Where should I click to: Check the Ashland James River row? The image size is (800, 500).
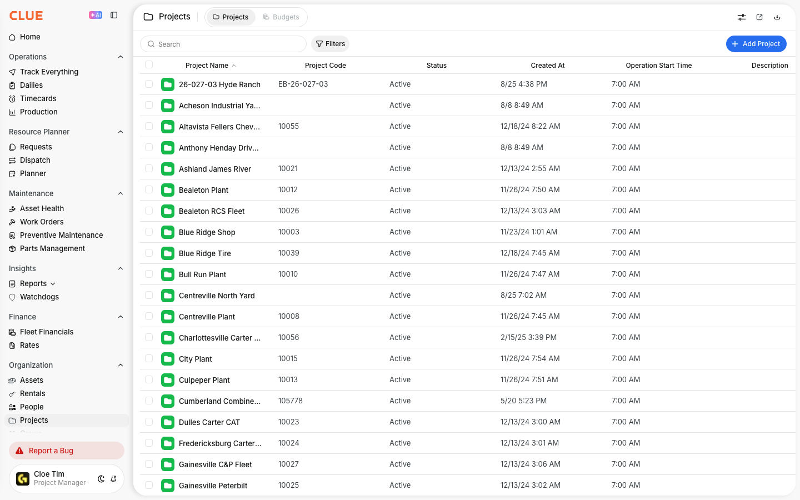coord(149,168)
